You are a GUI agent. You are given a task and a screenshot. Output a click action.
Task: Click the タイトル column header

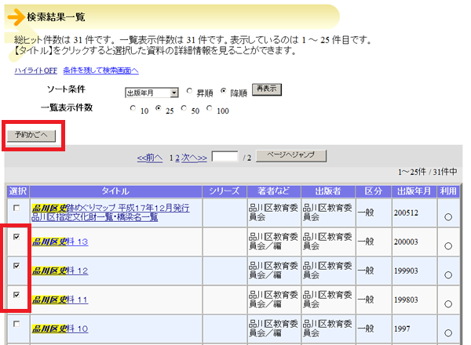pos(116,191)
